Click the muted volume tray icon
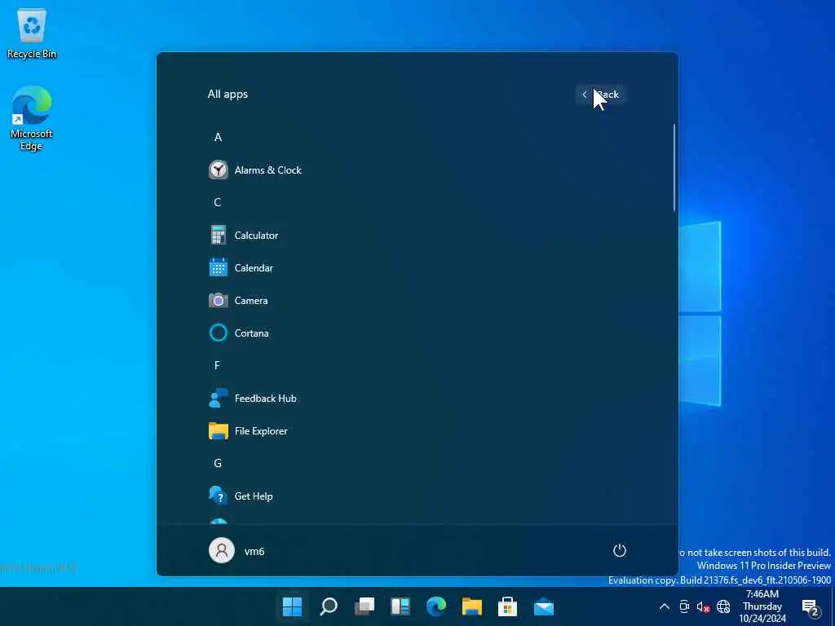This screenshot has width=835, height=626. click(x=704, y=606)
